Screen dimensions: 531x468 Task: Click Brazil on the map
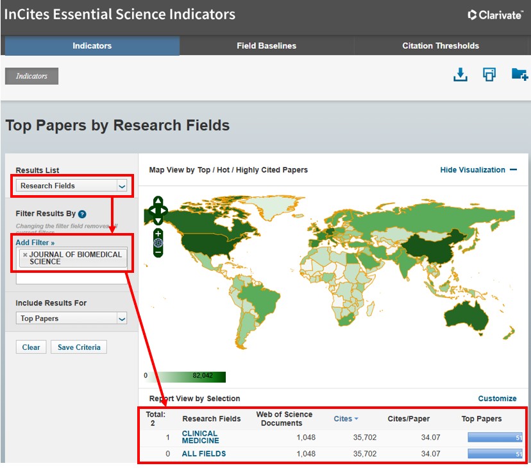click(x=262, y=299)
